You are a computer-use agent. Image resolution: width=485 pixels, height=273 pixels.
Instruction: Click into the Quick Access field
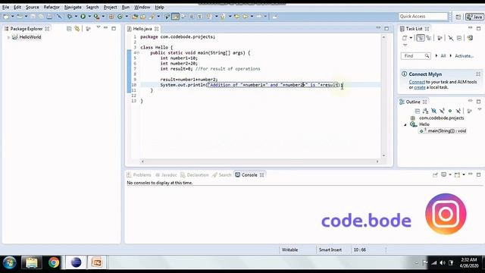click(x=423, y=17)
